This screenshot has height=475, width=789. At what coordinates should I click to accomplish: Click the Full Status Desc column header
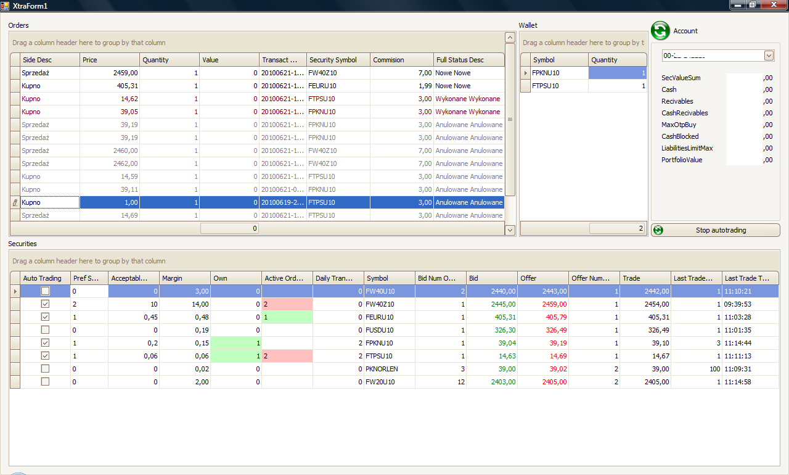(468, 60)
